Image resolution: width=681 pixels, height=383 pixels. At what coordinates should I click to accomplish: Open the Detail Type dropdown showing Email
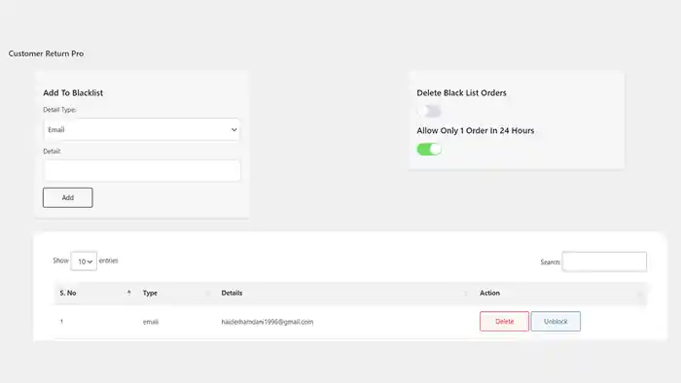pos(142,129)
